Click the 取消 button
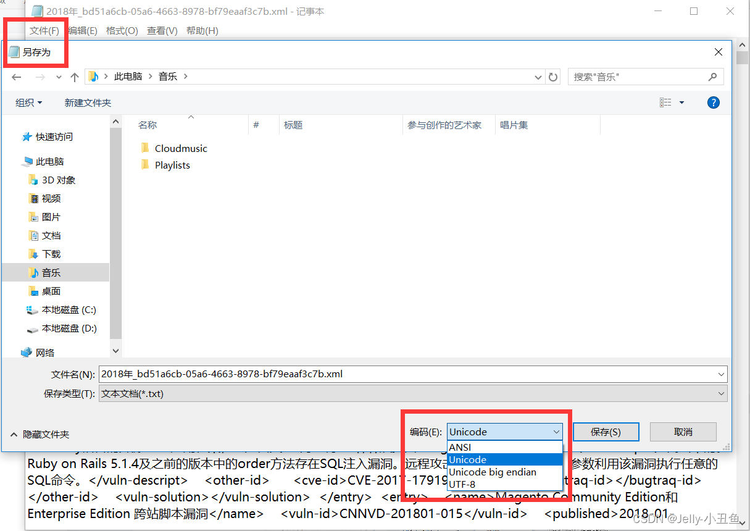750x531 pixels. coord(683,432)
